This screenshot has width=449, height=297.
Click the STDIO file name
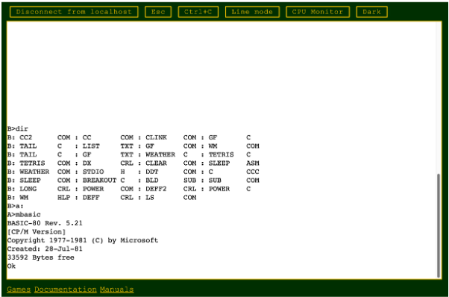pyautogui.click(x=93, y=172)
